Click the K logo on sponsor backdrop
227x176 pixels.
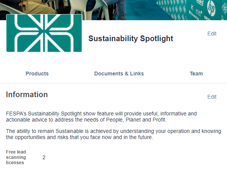pyautogui.click(x=192, y=7)
